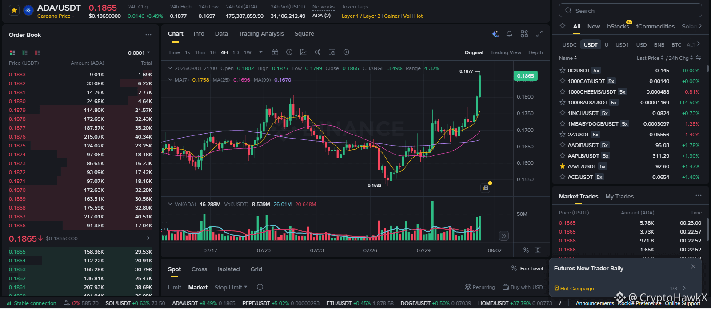Switch chart to Depth view

tap(535, 52)
